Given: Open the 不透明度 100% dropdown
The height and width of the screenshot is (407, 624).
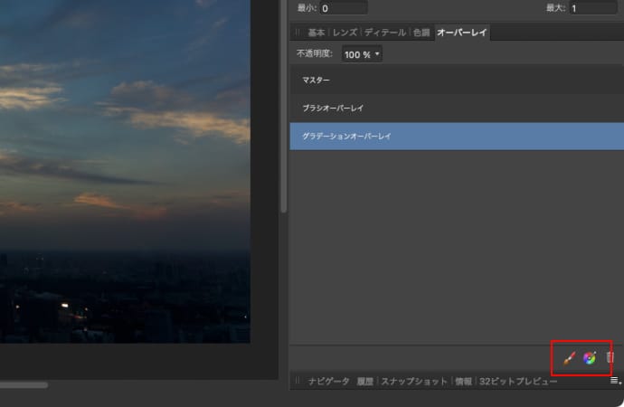Looking at the screenshot, I should click(x=364, y=54).
